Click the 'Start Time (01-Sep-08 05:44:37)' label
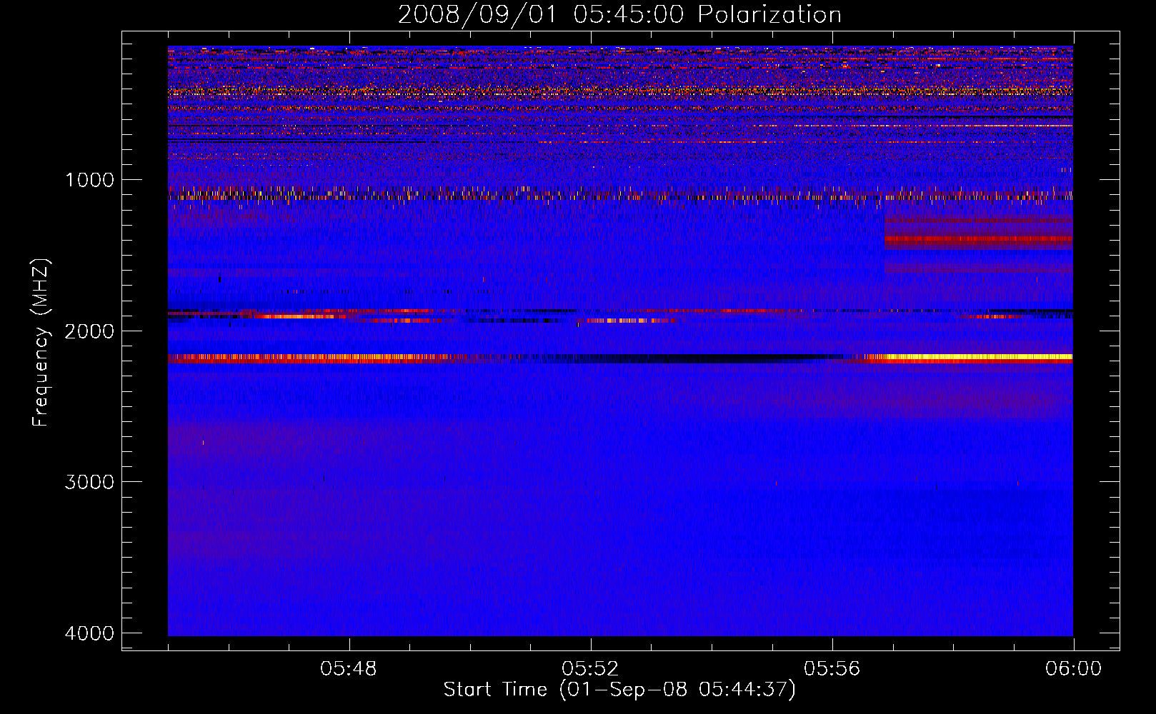The height and width of the screenshot is (714, 1156). pyautogui.click(x=619, y=690)
